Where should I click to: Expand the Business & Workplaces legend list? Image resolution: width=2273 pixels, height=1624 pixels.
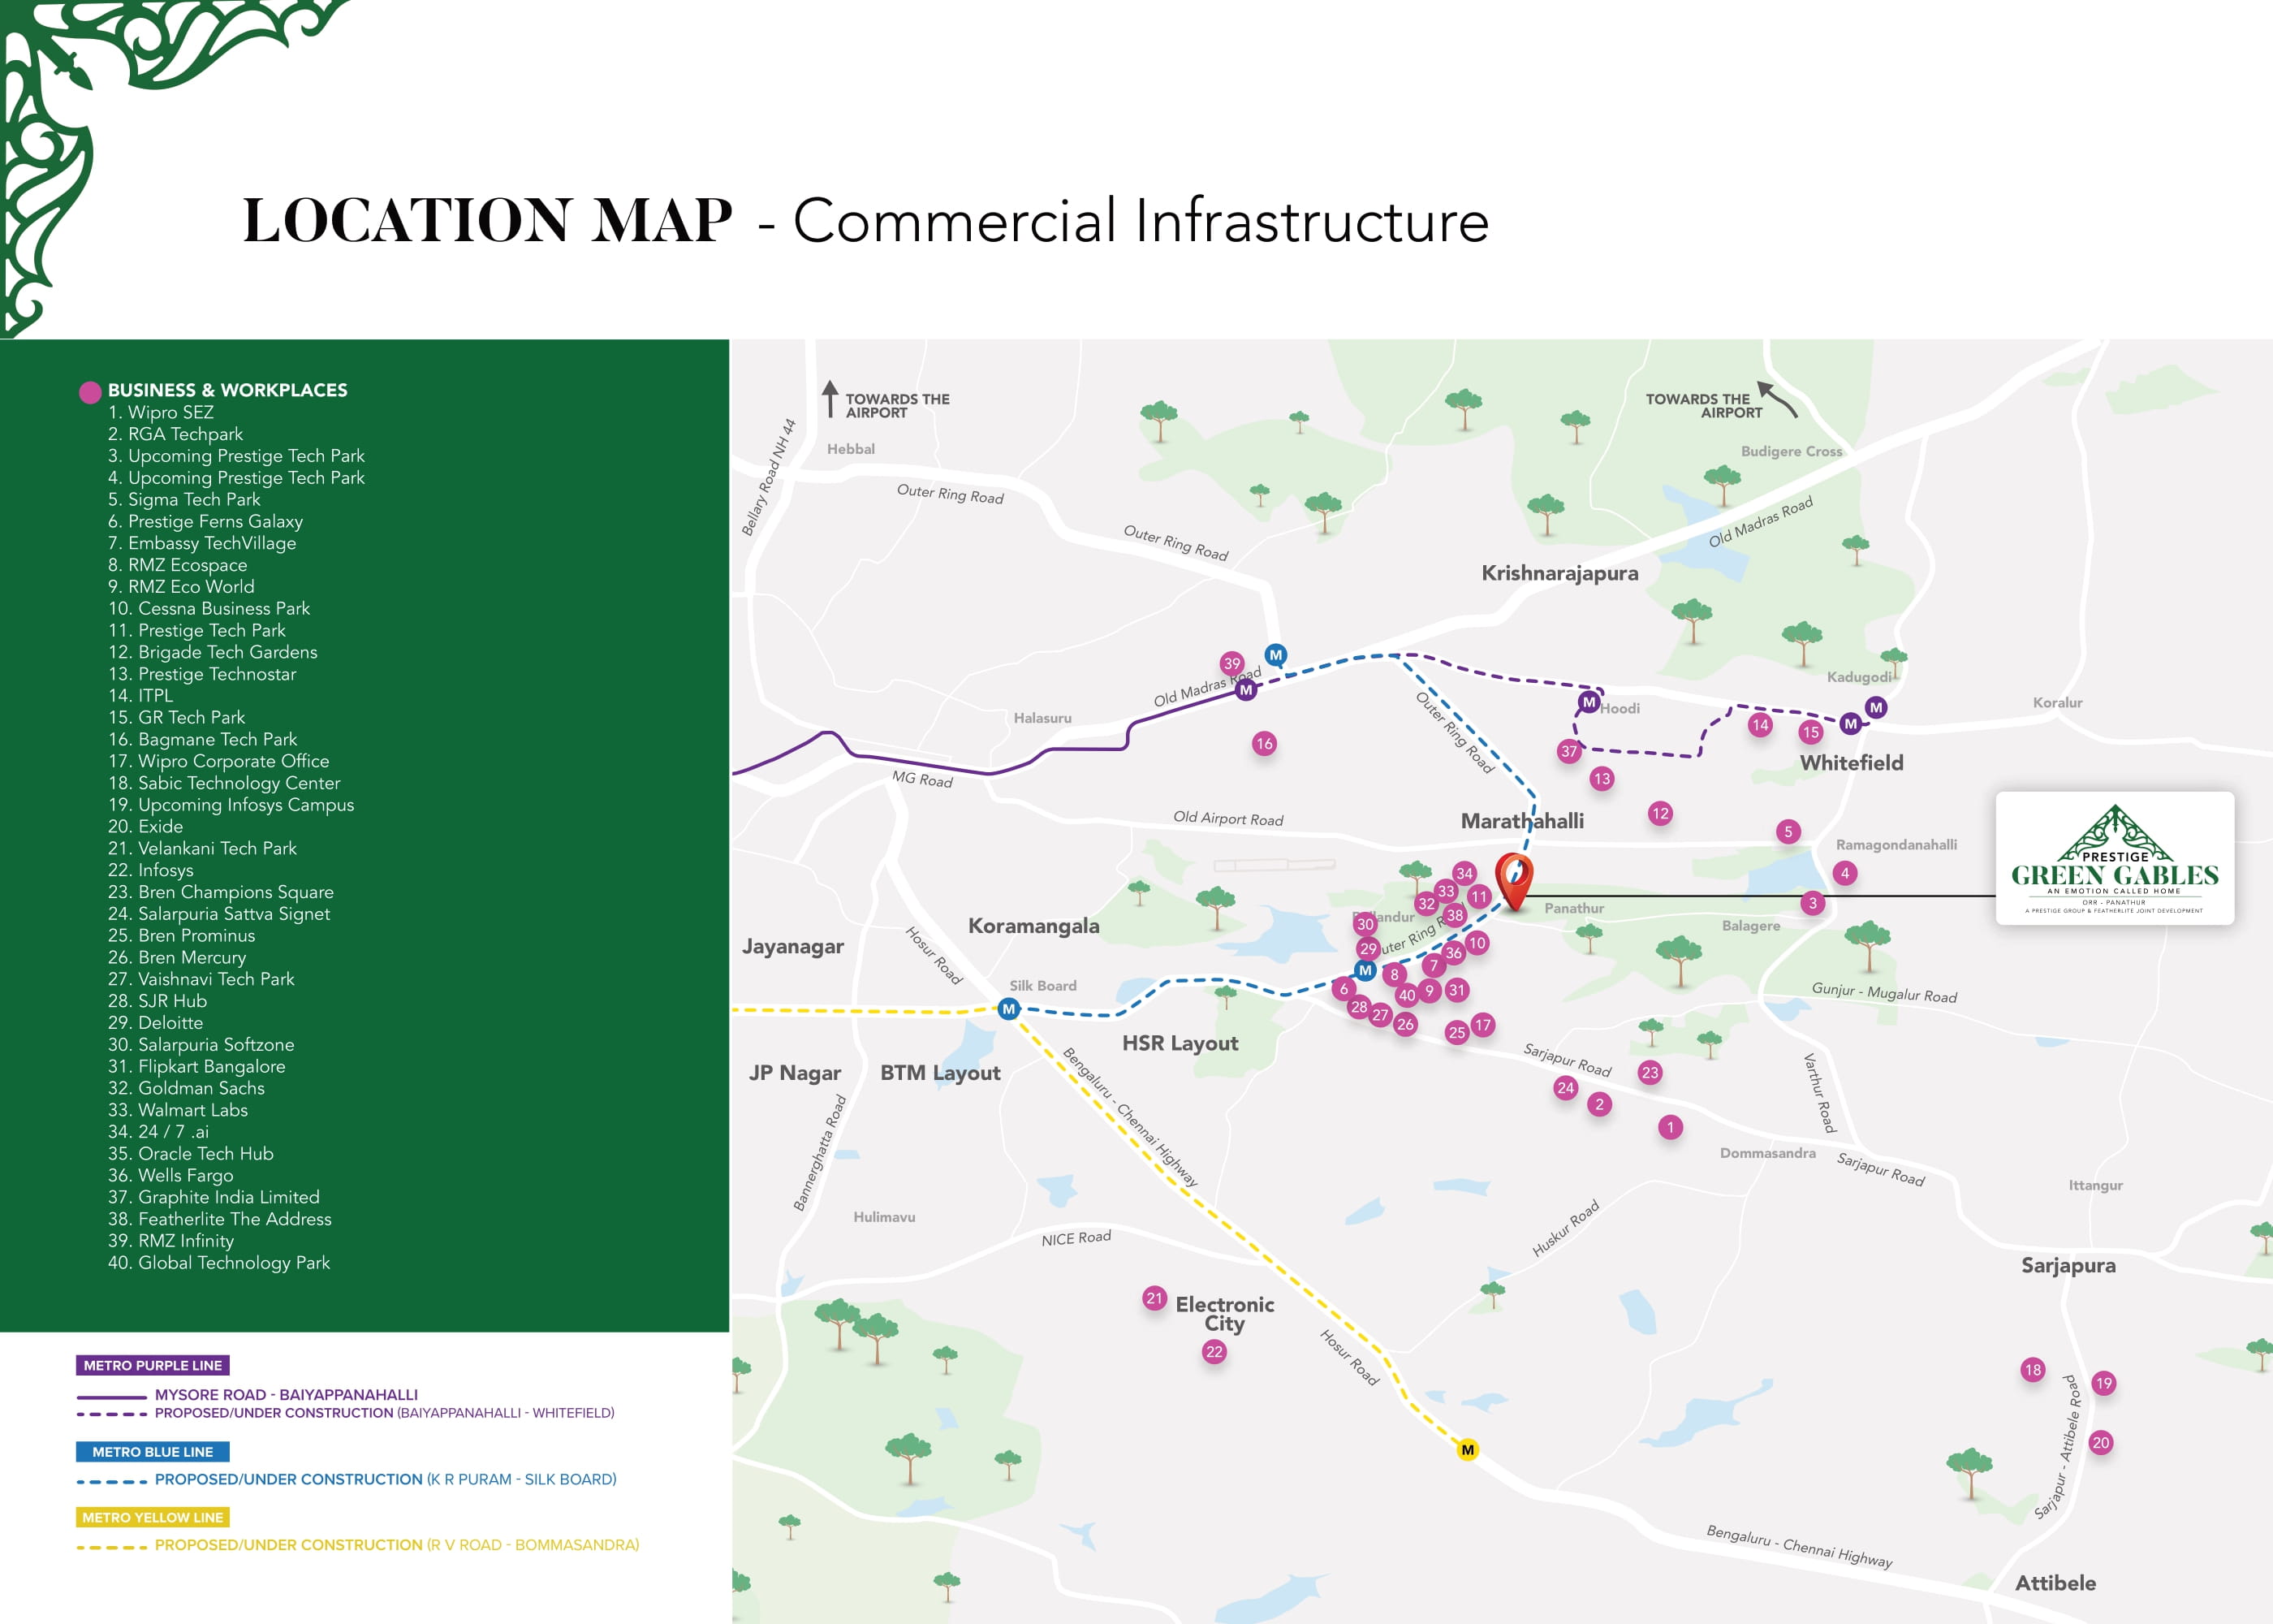(227, 390)
